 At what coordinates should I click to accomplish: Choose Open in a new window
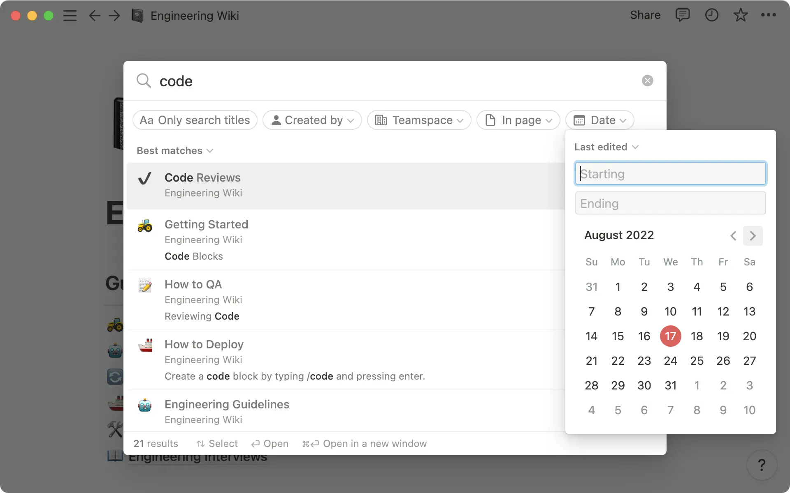pos(364,443)
